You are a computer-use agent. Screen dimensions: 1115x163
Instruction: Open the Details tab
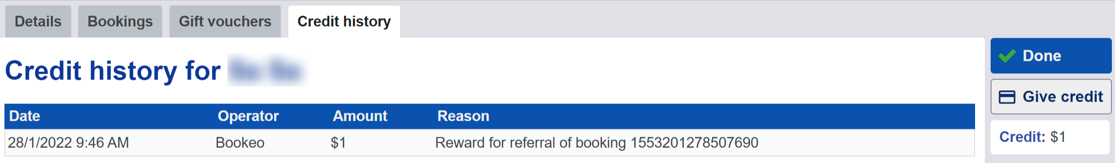pos(38,21)
